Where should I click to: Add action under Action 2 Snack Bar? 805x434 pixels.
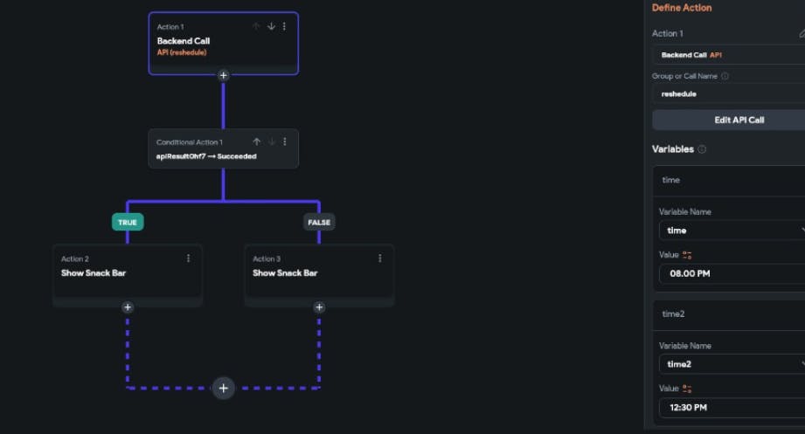[128, 307]
